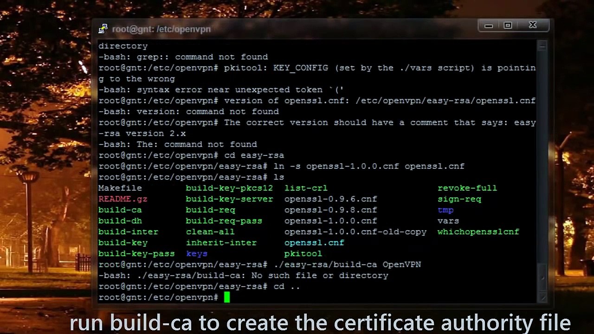Click the 'vars' file name in the listing
Image resolution: width=594 pixels, height=334 pixels.
click(x=448, y=221)
